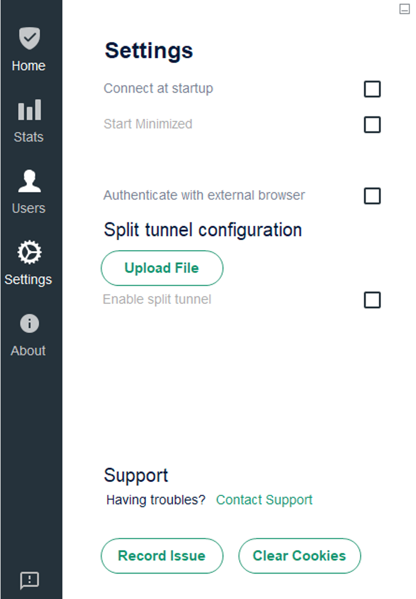Open the Contact Support link

coord(264,500)
